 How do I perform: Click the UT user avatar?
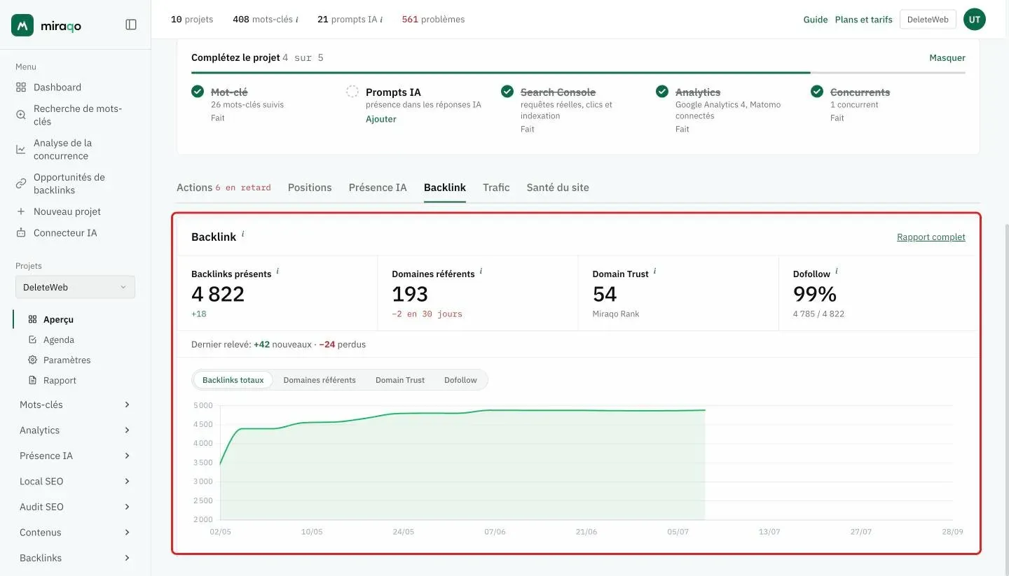[x=975, y=20]
